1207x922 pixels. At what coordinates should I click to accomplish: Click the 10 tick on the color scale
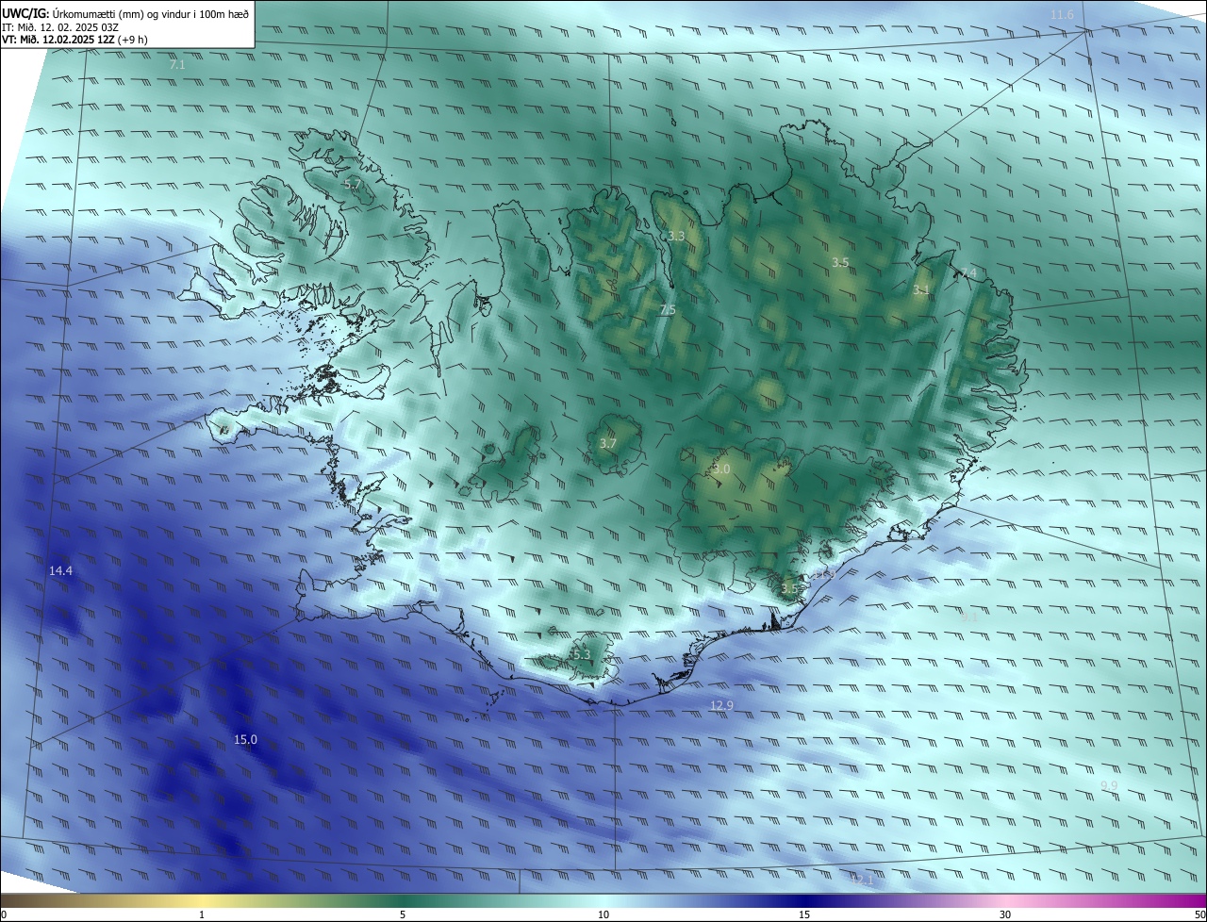[x=603, y=914]
